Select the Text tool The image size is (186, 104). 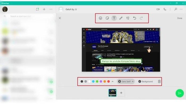coord(114,18)
